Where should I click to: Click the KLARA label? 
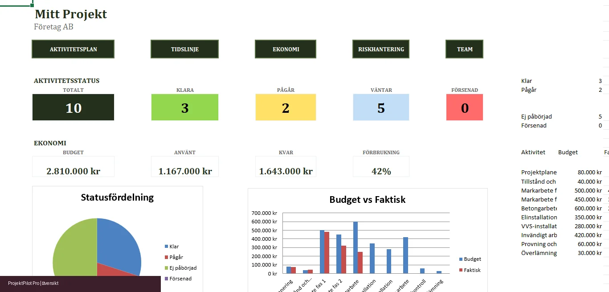point(185,90)
